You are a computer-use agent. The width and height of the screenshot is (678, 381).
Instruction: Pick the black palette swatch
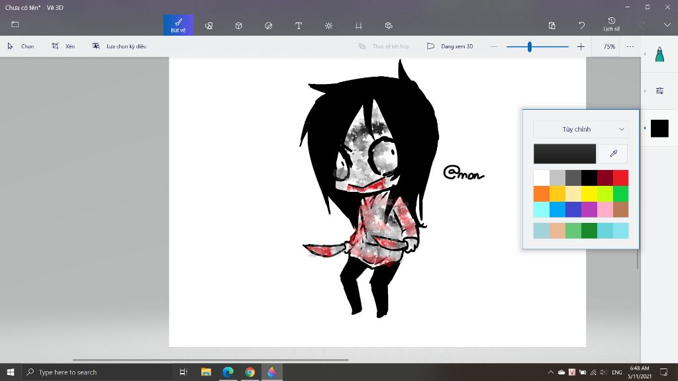pyautogui.click(x=589, y=177)
